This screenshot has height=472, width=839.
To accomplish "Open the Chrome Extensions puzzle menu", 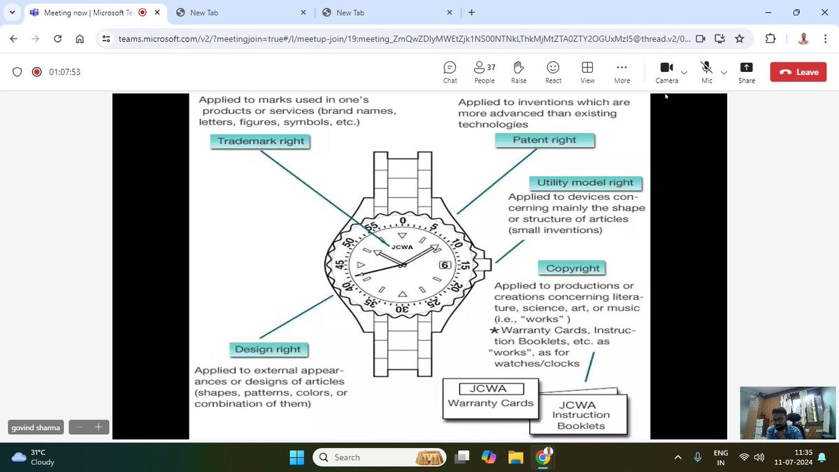I will click(770, 39).
